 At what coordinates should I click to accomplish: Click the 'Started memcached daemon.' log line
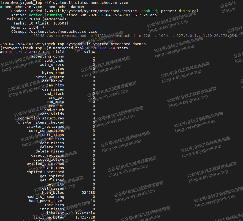click(120, 44)
